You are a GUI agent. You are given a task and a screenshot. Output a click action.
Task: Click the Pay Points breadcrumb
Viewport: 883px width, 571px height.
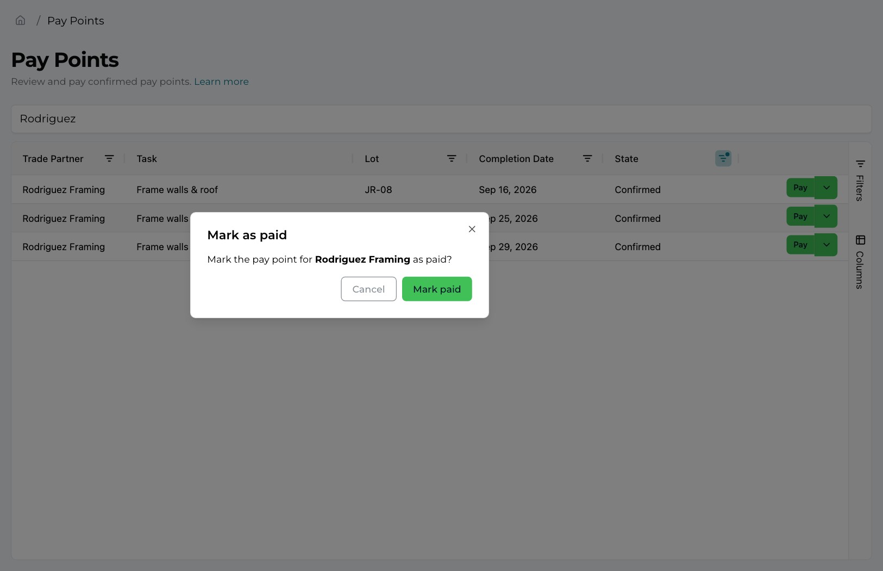[x=76, y=21]
